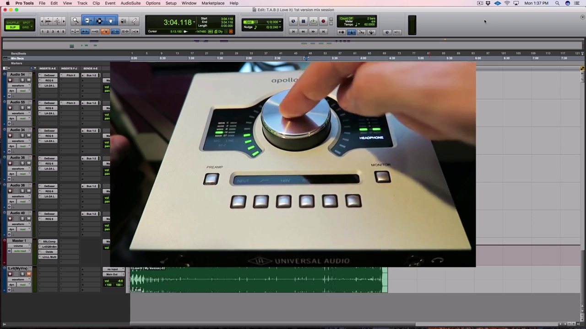The width and height of the screenshot is (586, 329).
Task: Click the red Record transport button
Action: [323, 21]
